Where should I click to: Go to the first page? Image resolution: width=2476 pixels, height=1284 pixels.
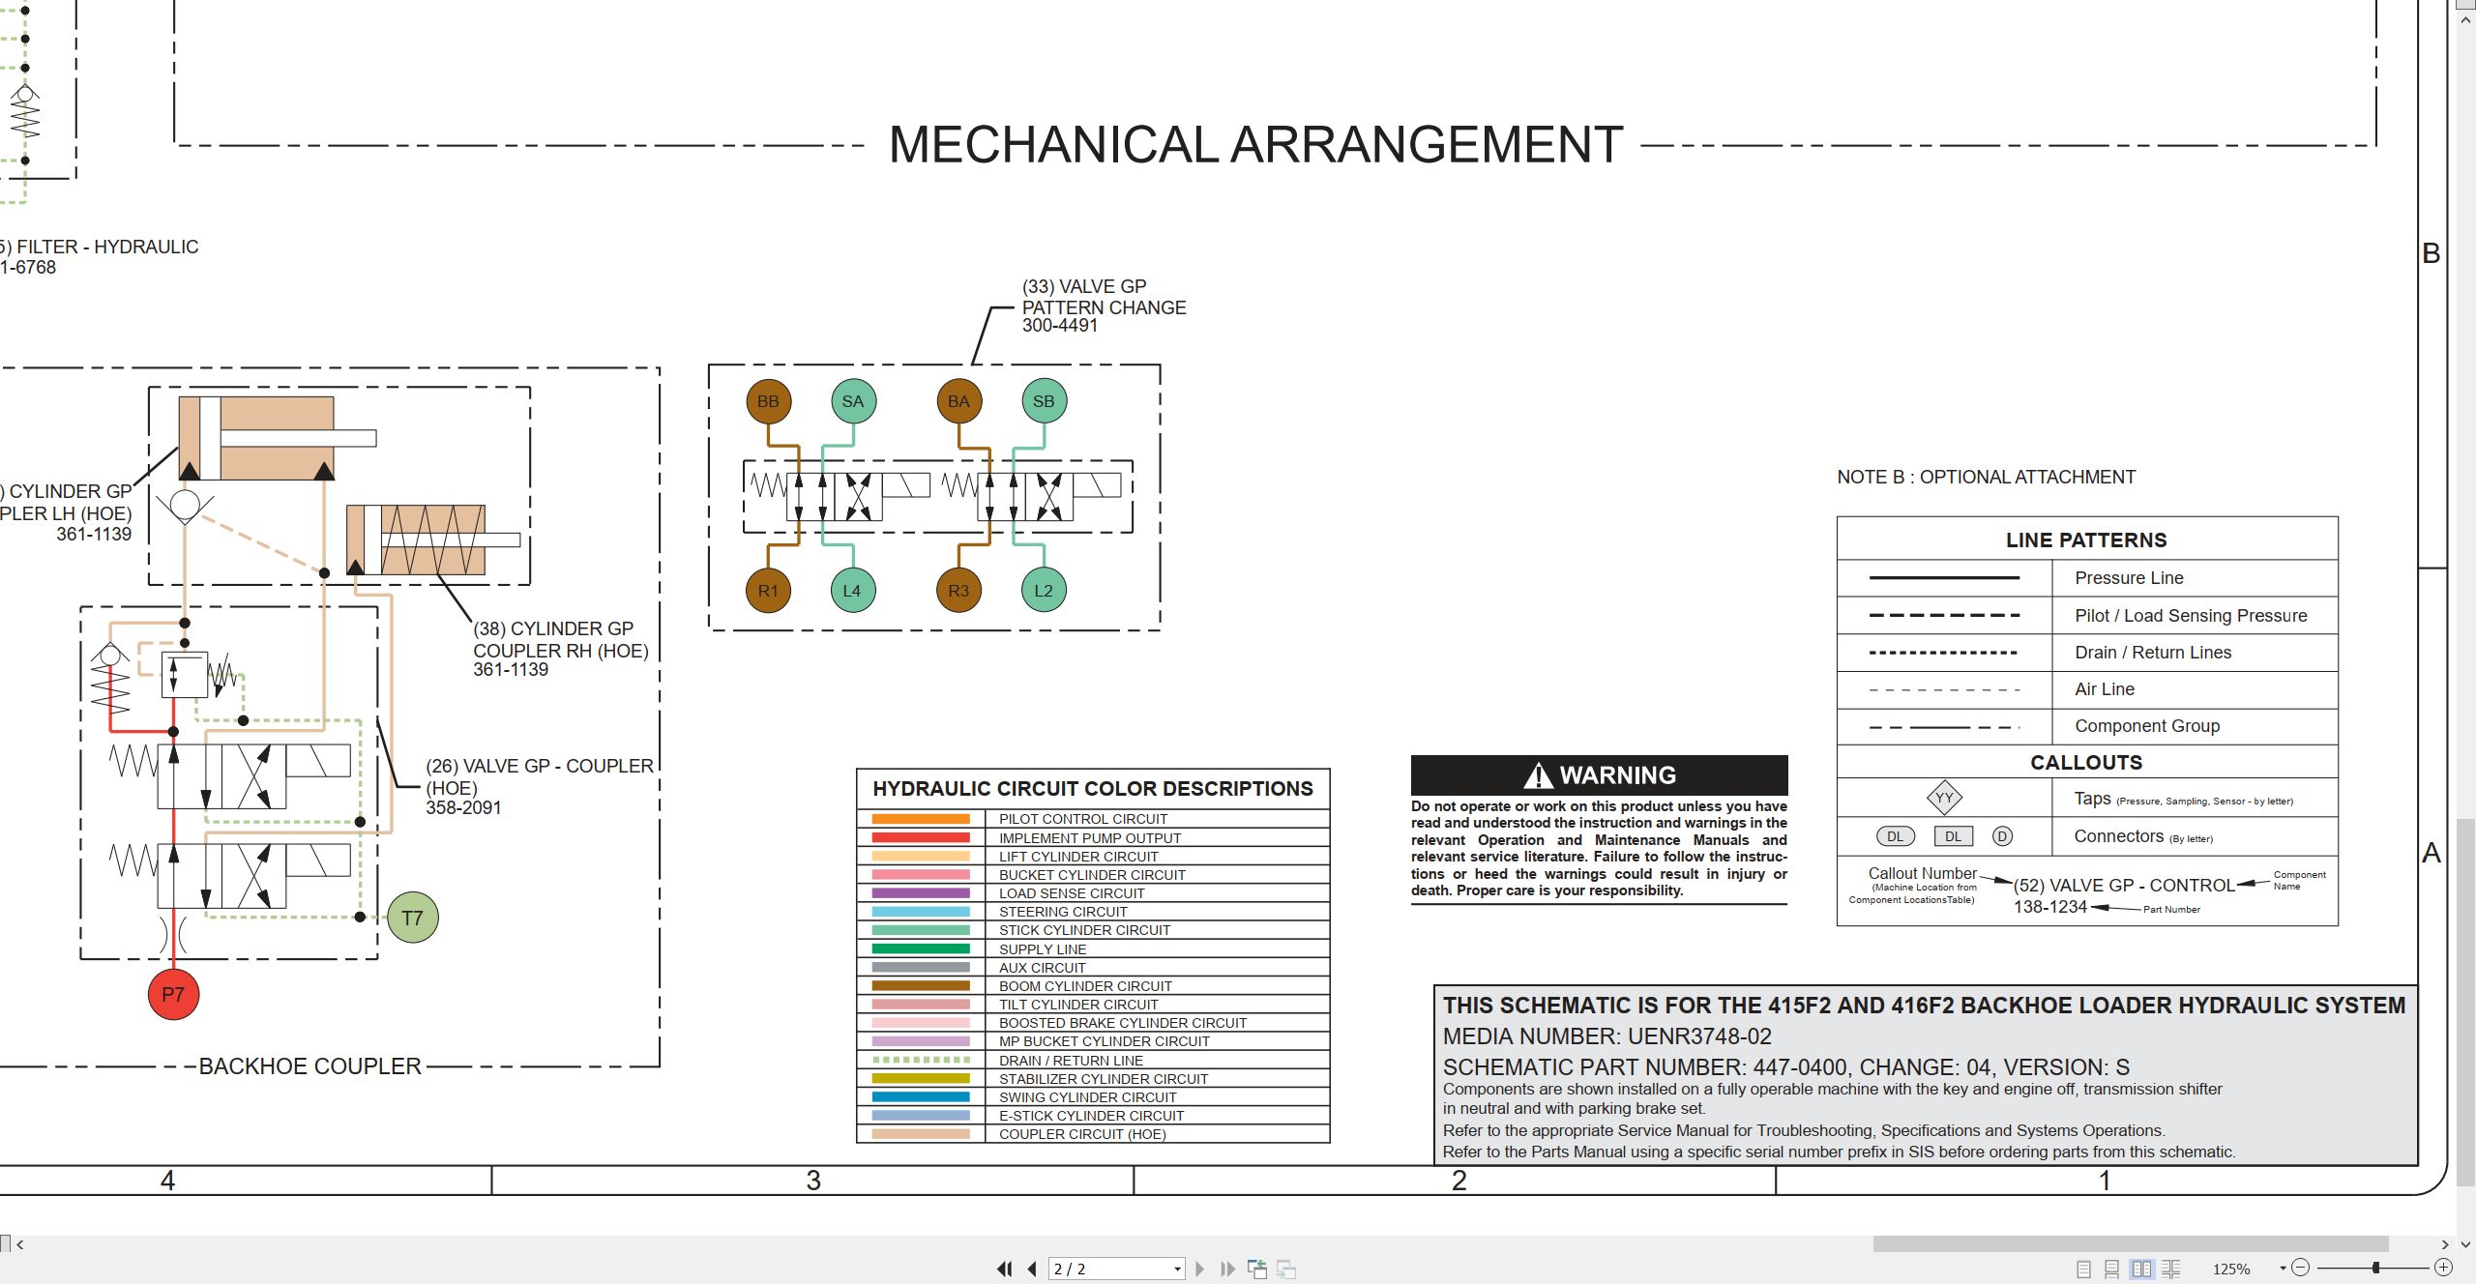click(x=1005, y=1269)
